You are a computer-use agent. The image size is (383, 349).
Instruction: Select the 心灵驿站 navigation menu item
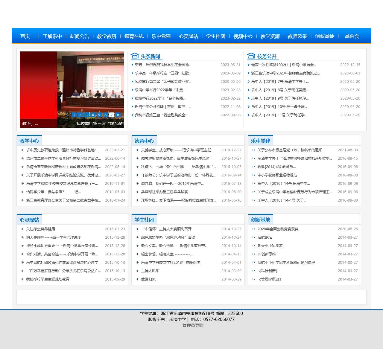pyautogui.click(x=188, y=36)
